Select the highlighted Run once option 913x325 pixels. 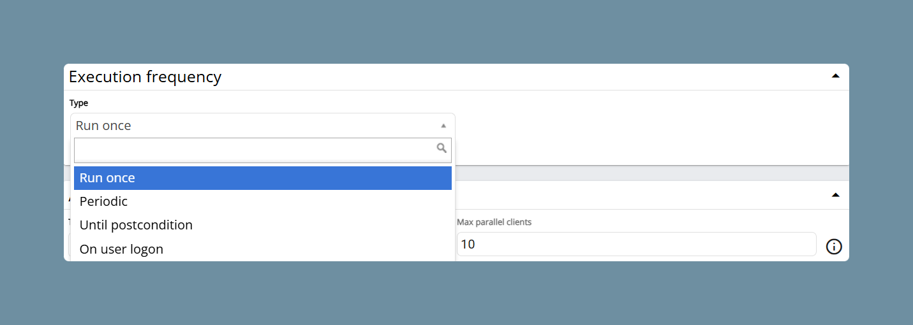coord(263,178)
